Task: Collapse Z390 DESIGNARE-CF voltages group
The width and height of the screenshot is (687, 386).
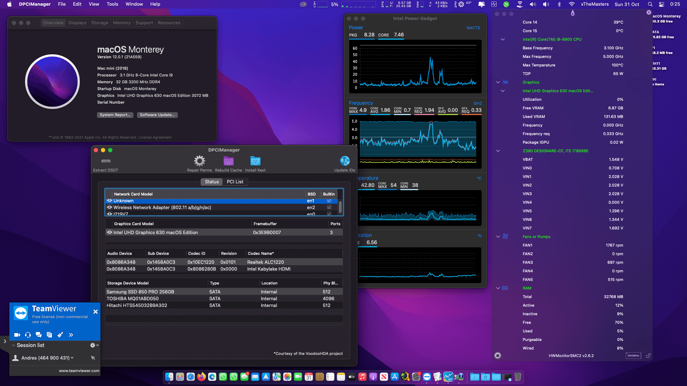Action: pyautogui.click(x=498, y=151)
